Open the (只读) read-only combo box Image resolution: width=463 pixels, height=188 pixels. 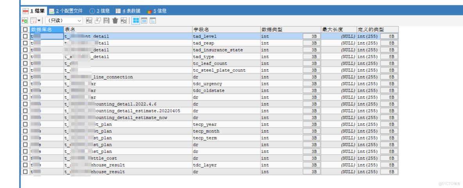tap(64, 21)
